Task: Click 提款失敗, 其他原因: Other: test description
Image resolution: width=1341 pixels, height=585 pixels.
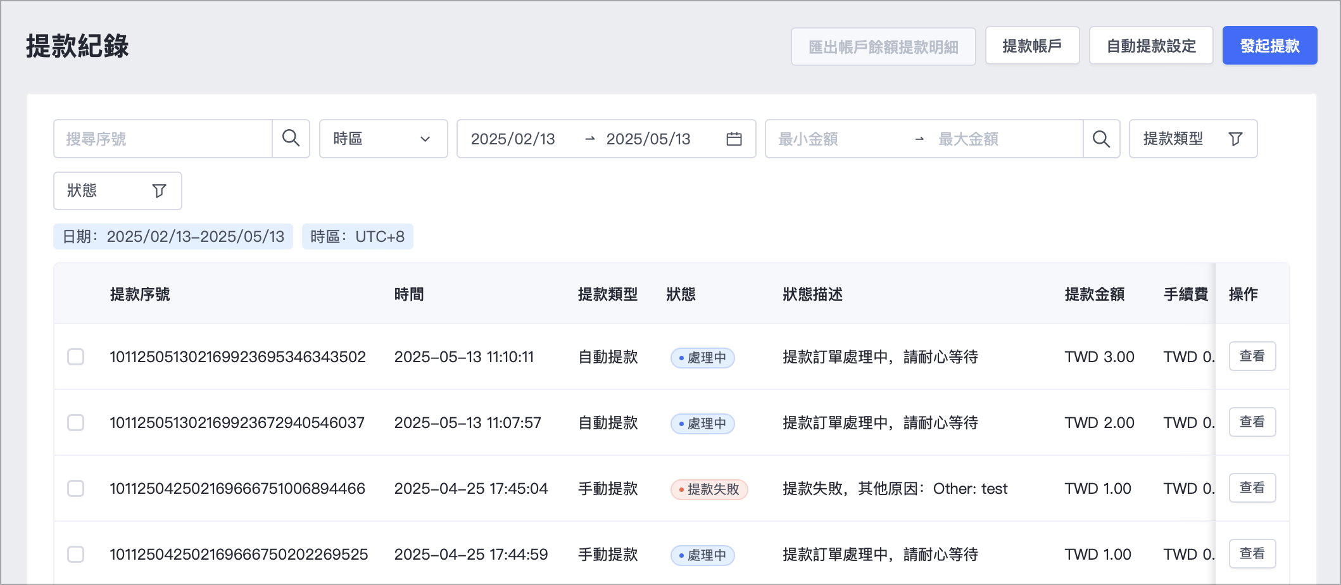Action: 895,488
